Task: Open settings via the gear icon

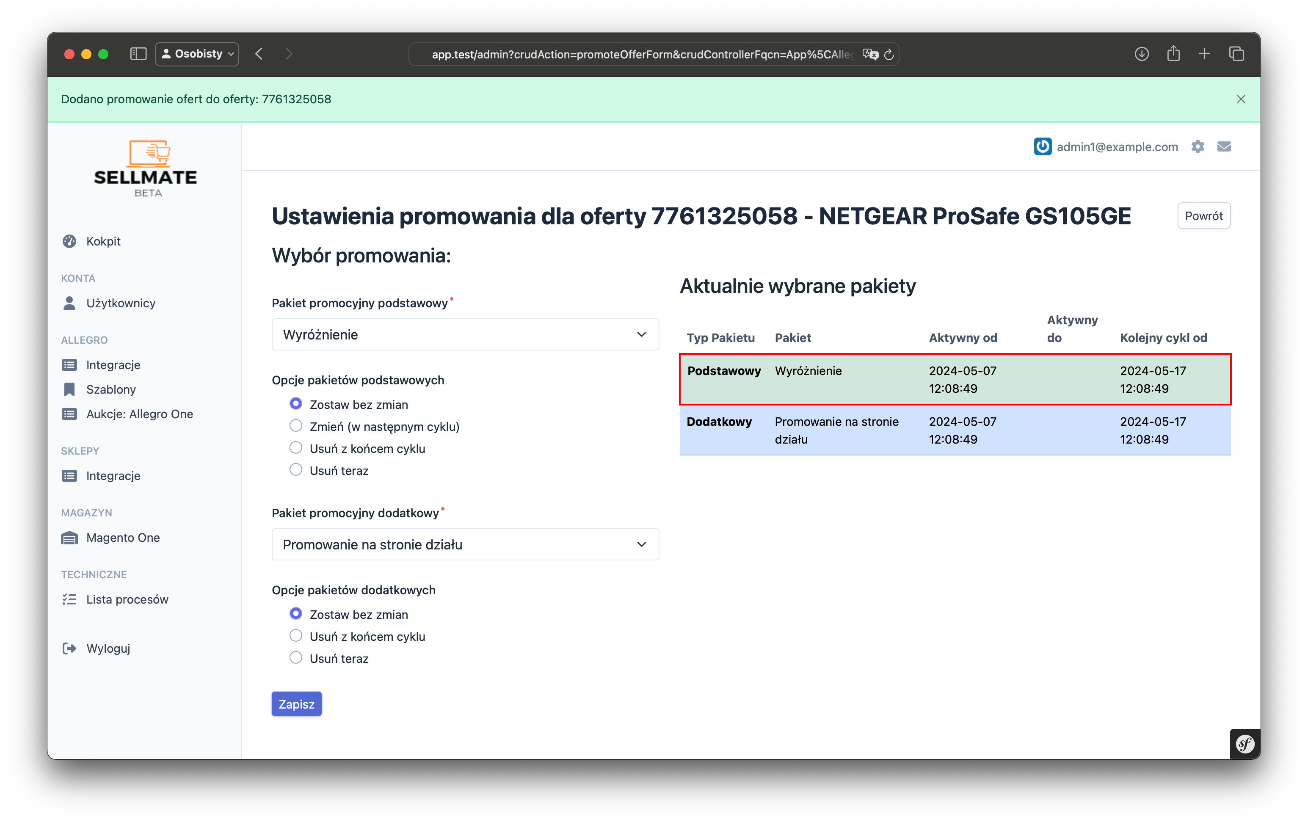Action: point(1198,147)
